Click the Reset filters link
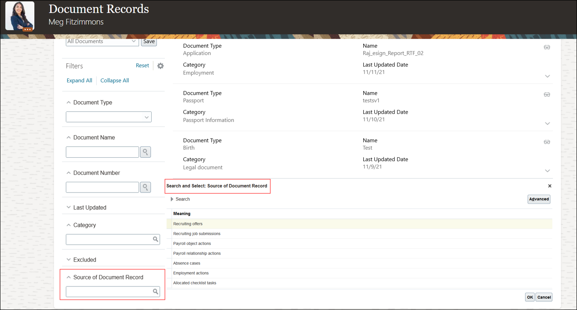The height and width of the screenshot is (310, 577). (x=142, y=66)
